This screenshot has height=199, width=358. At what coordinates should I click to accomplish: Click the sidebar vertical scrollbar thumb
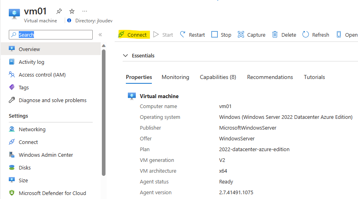(103, 112)
